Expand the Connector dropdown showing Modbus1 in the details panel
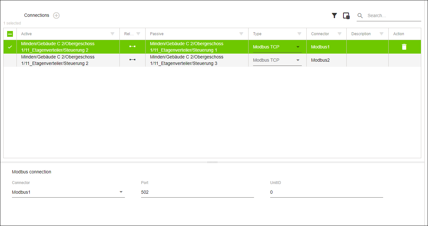This screenshot has height=226, width=428. (x=68, y=192)
